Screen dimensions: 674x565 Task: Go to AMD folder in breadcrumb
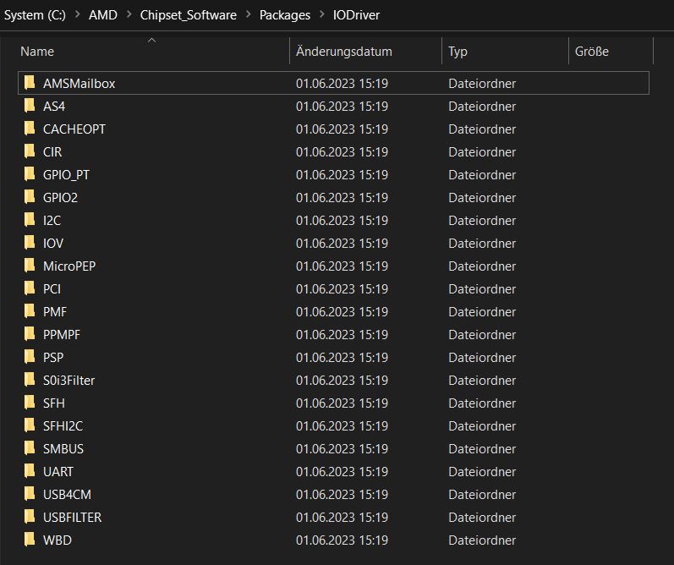[x=102, y=15]
